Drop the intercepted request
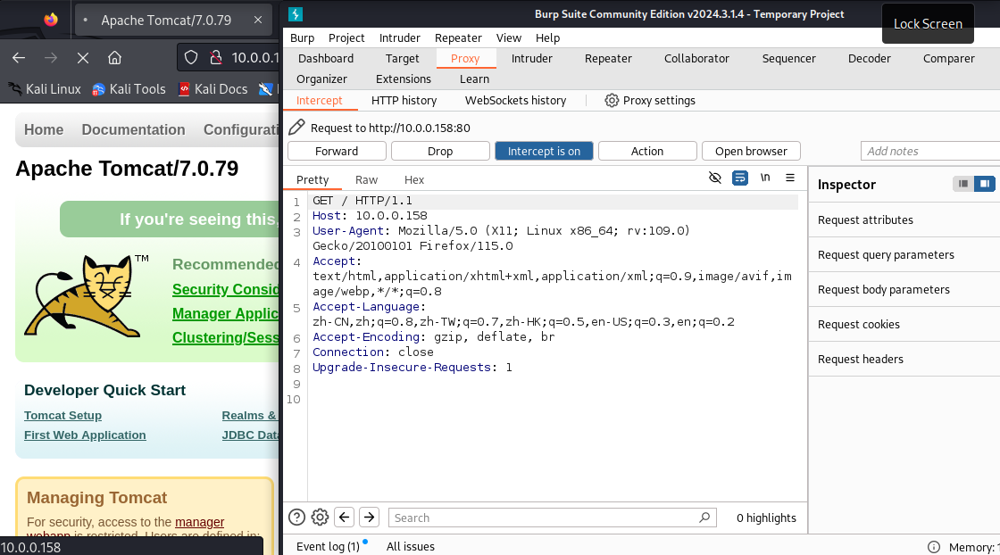 tap(440, 151)
